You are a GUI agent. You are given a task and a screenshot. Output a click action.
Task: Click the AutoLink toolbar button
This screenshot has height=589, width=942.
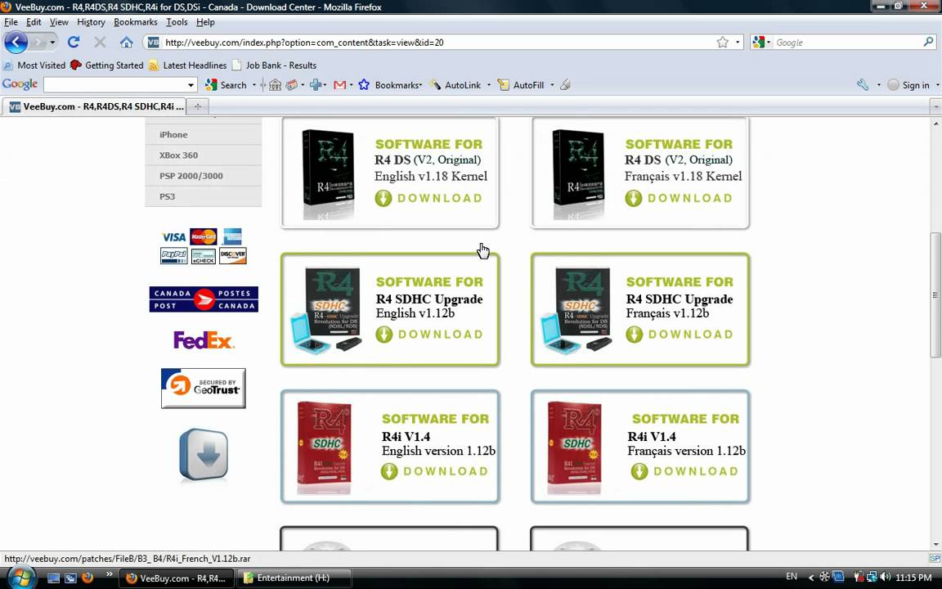(455, 85)
